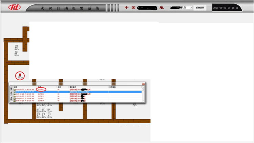This screenshot has height=143, width=254.
Task: Click the event list scrollbar thumb
Action: (143, 89)
